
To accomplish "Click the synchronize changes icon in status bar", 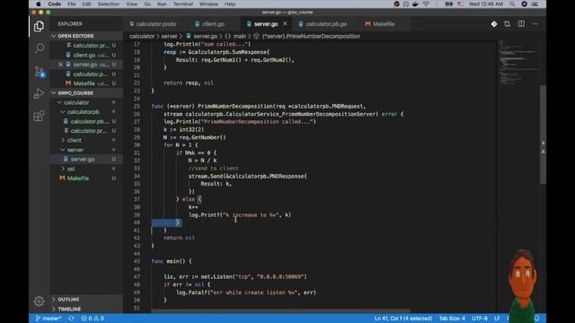I will pyautogui.click(x=71, y=319).
